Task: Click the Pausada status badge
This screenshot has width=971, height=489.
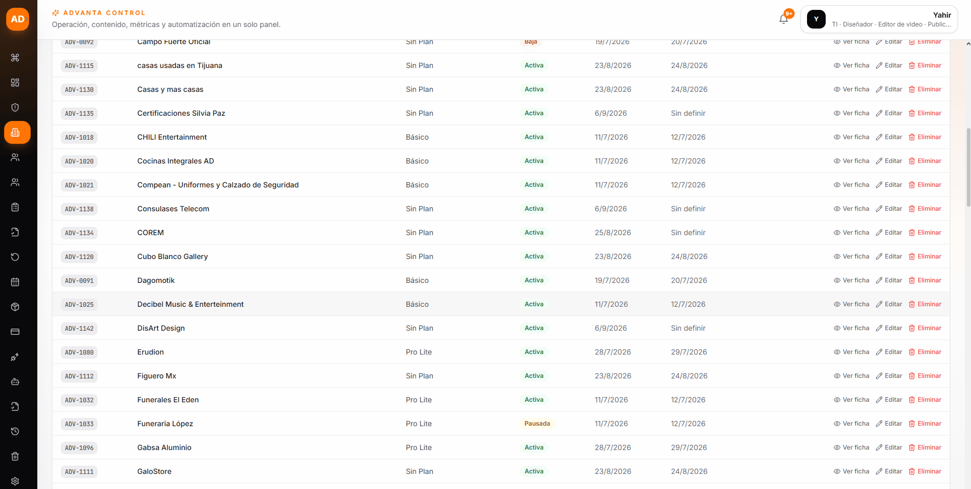Action: click(x=537, y=424)
